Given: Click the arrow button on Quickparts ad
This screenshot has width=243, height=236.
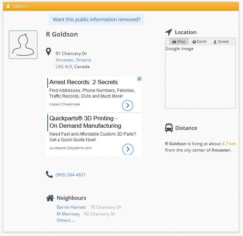Looking at the screenshot, I should pyautogui.click(x=128, y=149).
